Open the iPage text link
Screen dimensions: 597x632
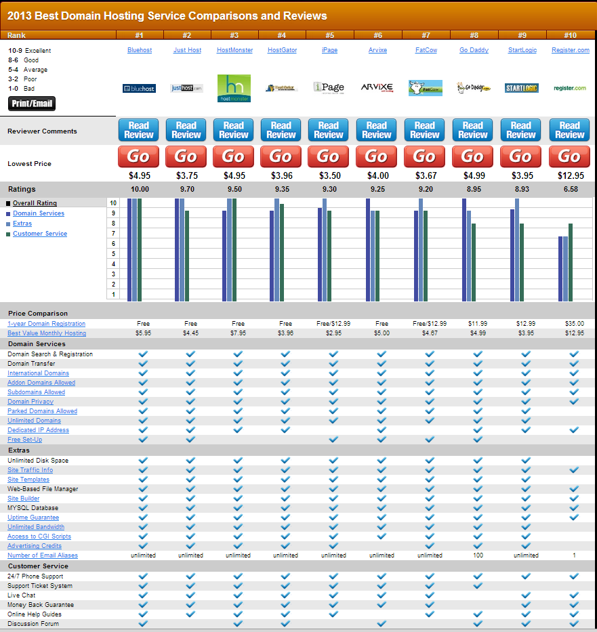click(330, 50)
